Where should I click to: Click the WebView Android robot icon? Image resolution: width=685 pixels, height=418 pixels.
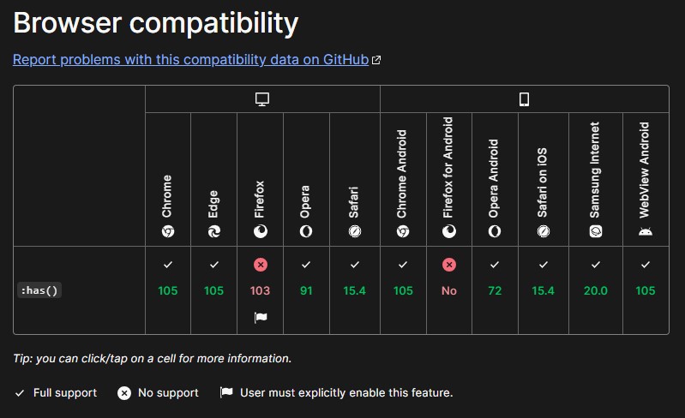tap(646, 231)
